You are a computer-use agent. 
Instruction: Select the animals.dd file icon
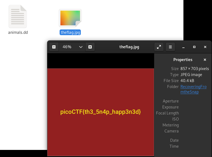18,16
